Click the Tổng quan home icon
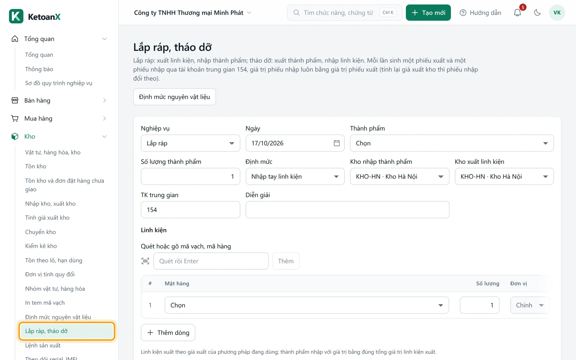 coord(15,39)
